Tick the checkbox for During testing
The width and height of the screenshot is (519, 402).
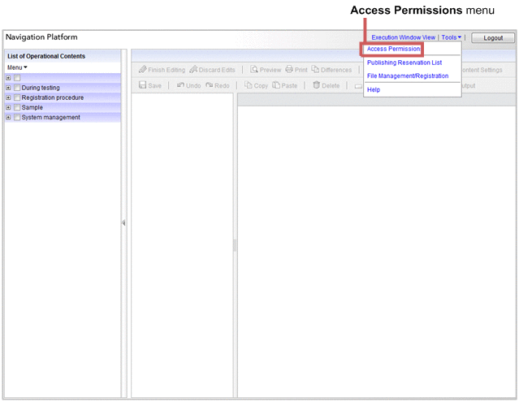point(17,88)
